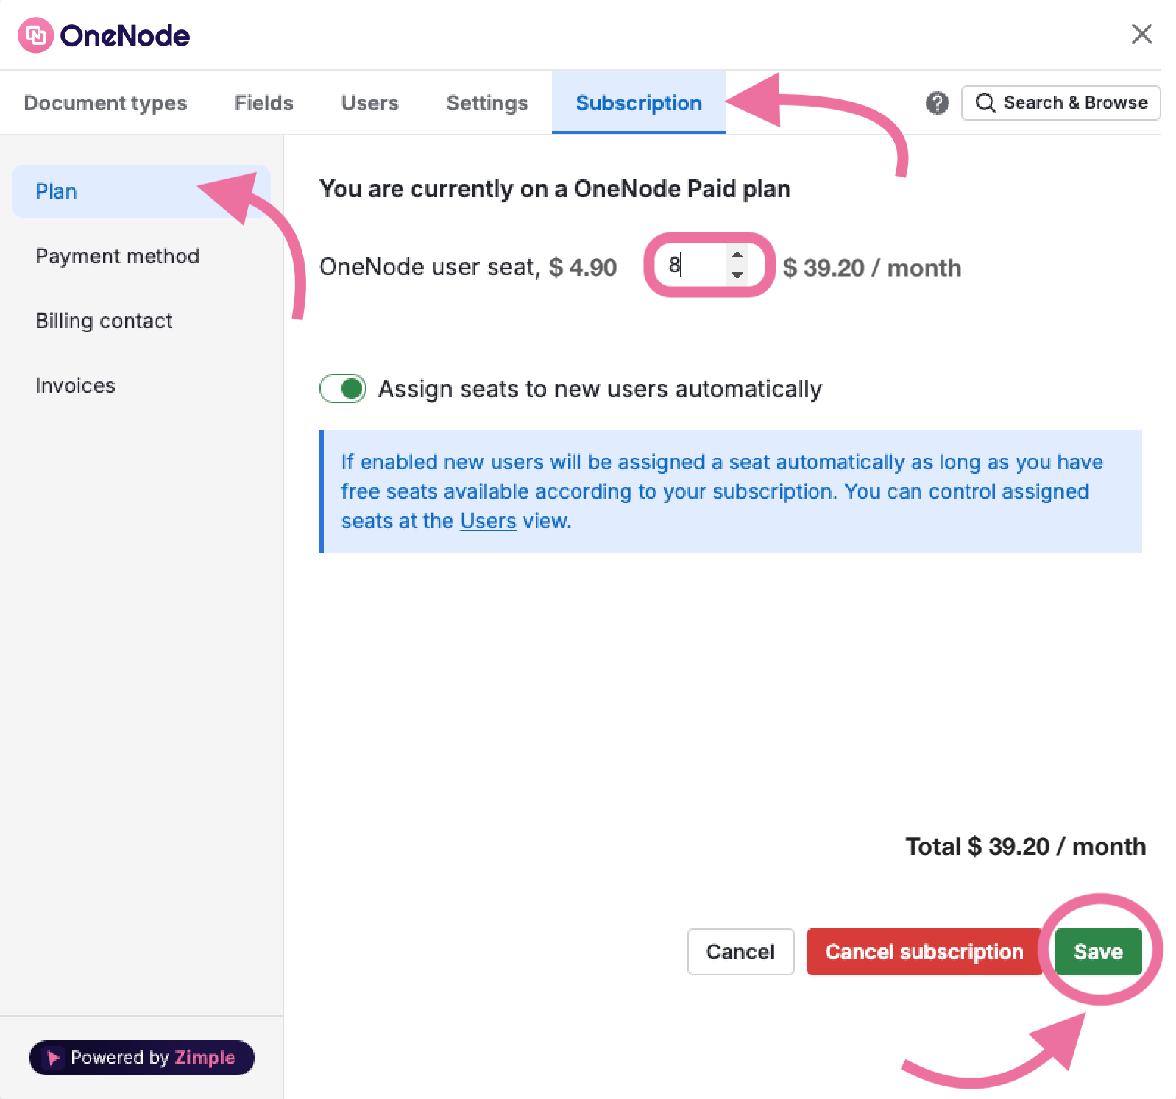This screenshot has height=1099, width=1176.
Task: Open the Settings tab
Action: (x=487, y=103)
